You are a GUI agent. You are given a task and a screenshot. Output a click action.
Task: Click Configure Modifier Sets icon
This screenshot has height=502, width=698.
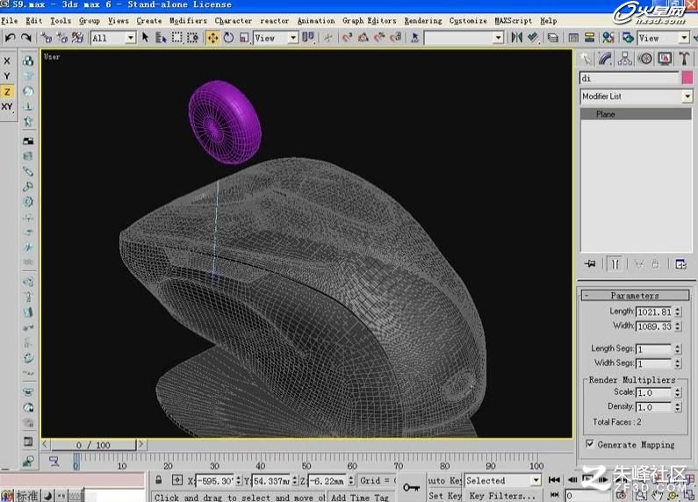680,264
